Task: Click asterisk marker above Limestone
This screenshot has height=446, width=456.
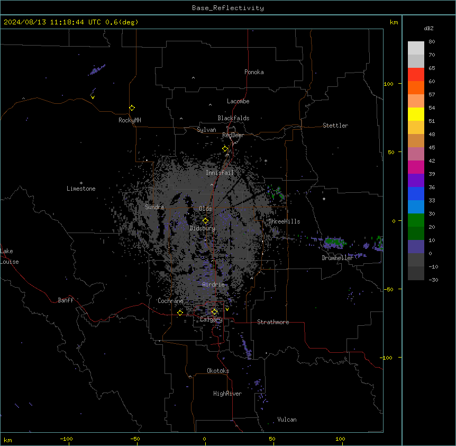Action: pyautogui.click(x=81, y=183)
